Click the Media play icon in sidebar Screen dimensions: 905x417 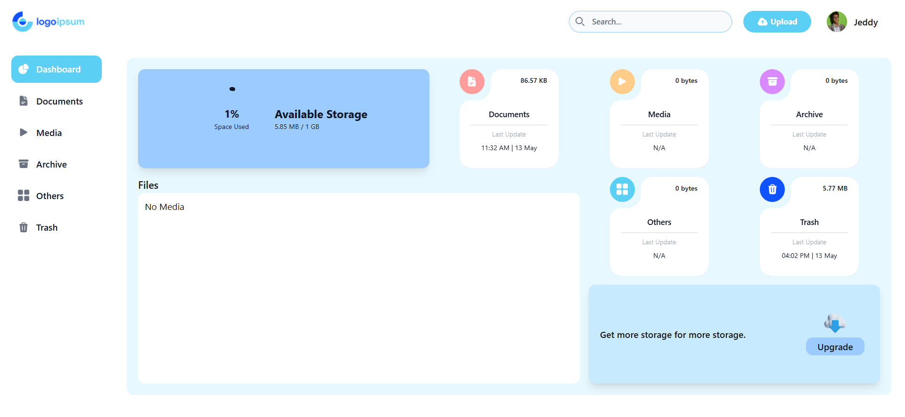(x=24, y=132)
